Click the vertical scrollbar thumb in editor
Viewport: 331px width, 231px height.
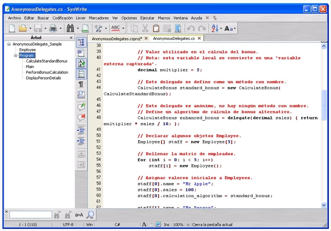(324, 105)
